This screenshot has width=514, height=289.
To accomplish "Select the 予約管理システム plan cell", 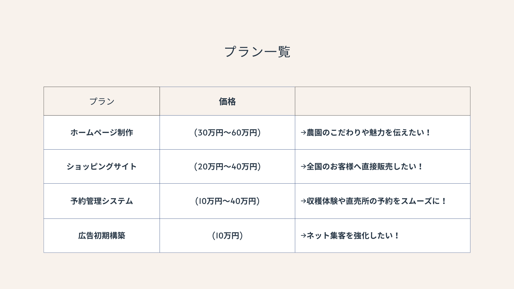I will pyautogui.click(x=102, y=201).
